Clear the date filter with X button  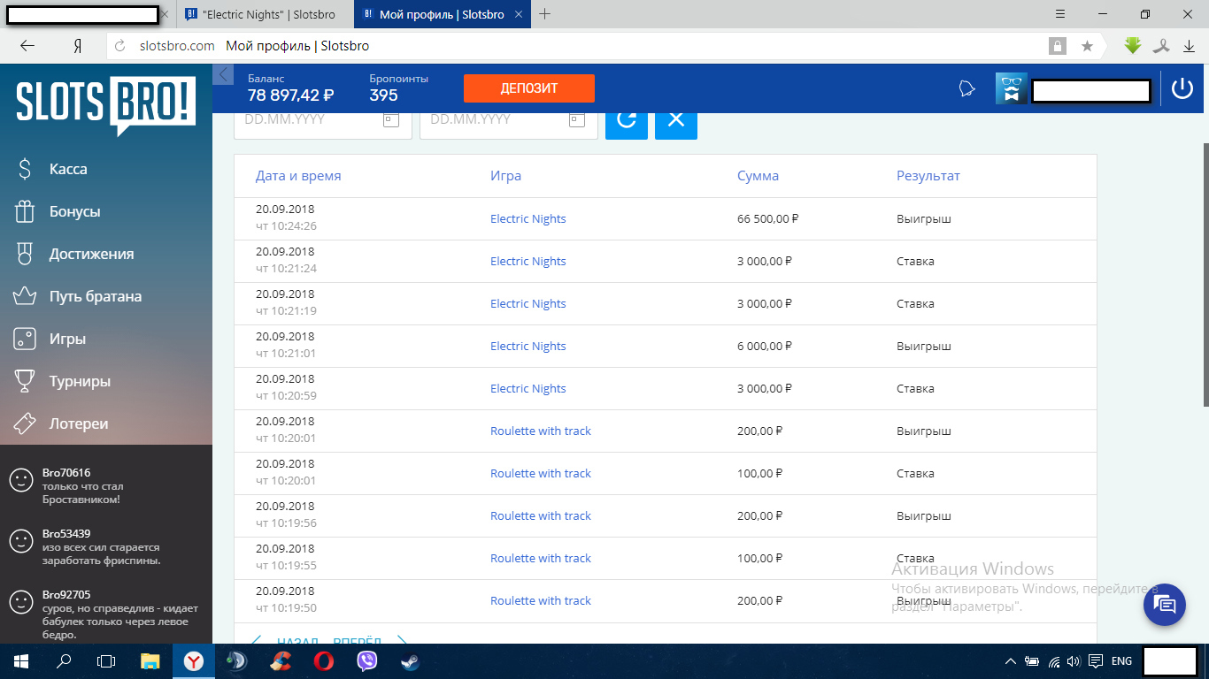(676, 120)
